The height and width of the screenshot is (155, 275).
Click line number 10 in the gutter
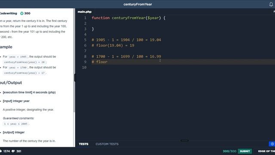tap(84, 68)
